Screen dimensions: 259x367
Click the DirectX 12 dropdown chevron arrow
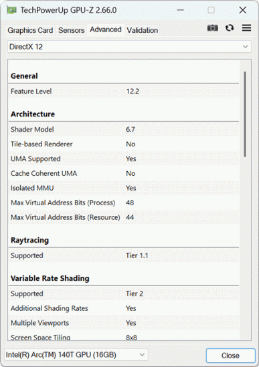point(245,47)
